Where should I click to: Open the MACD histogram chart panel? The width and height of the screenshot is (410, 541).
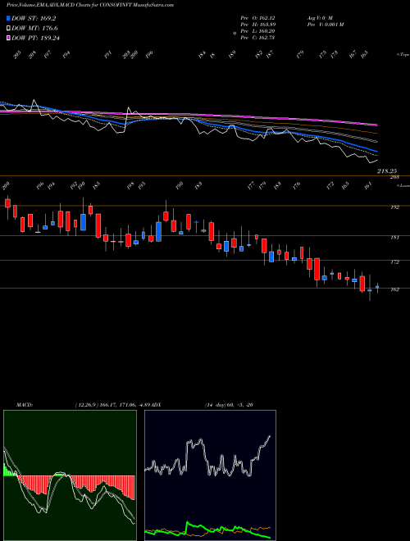[x=70, y=475]
